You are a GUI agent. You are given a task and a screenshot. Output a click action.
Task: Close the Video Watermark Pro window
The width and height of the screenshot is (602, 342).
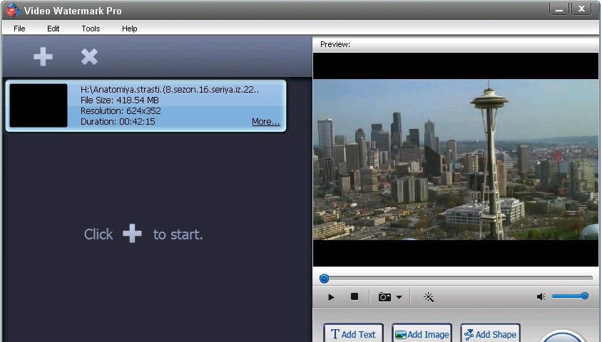pos(581,9)
